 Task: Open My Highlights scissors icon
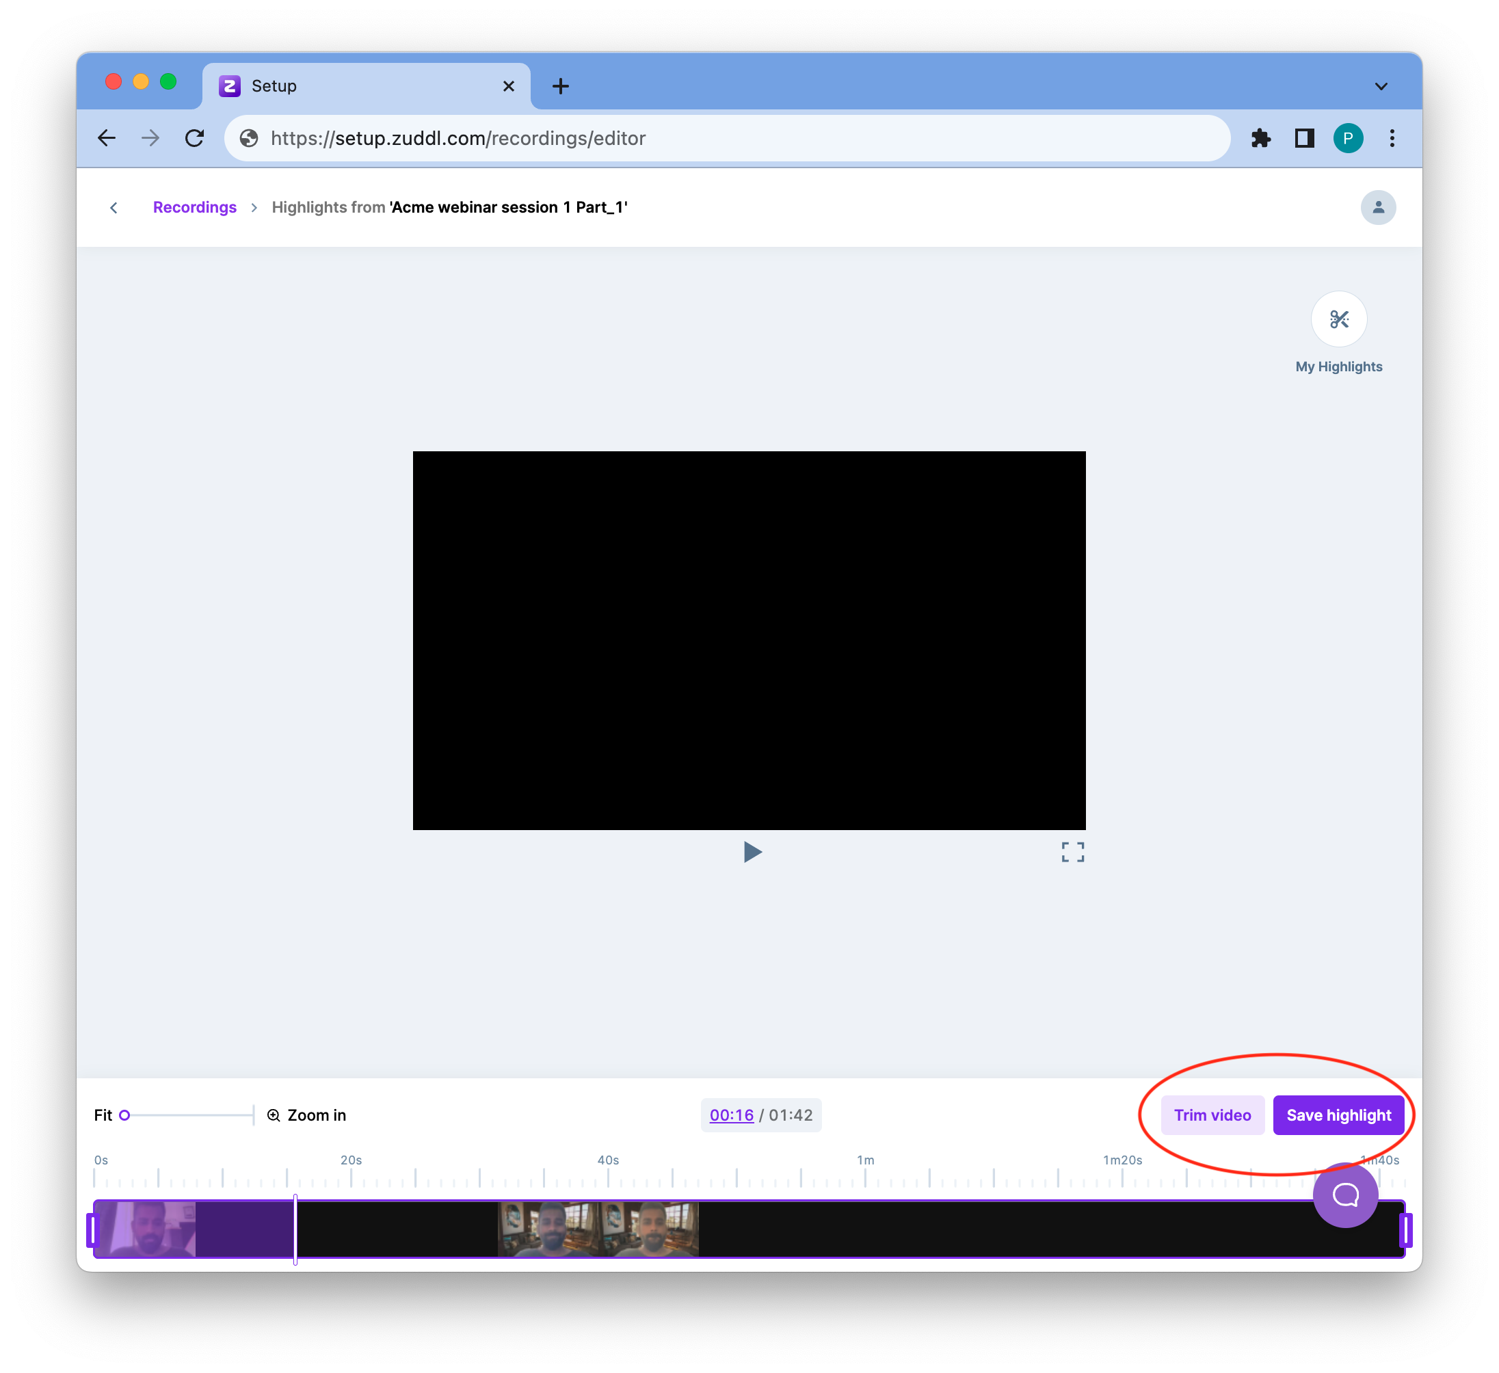(x=1338, y=319)
